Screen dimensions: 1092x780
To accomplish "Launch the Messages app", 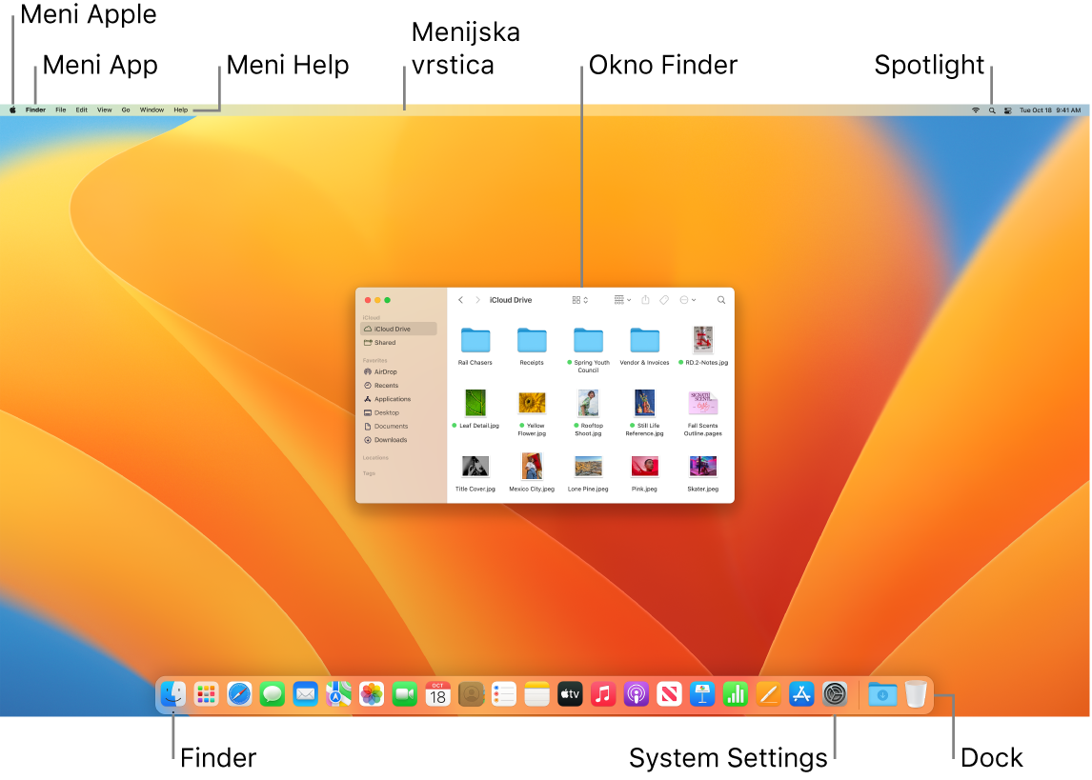I will pos(272,694).
